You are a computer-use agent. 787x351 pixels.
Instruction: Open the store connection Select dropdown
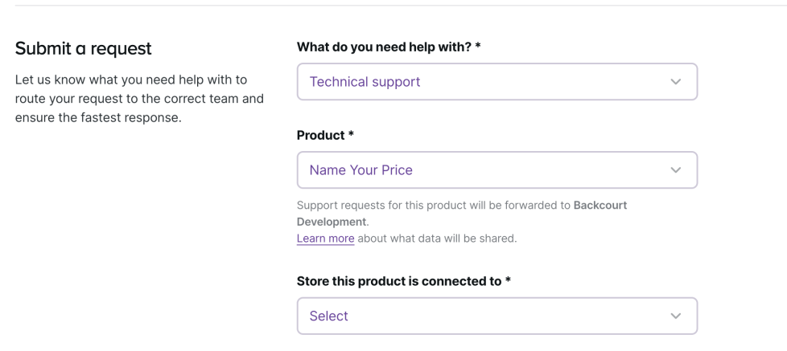[497, 316]
